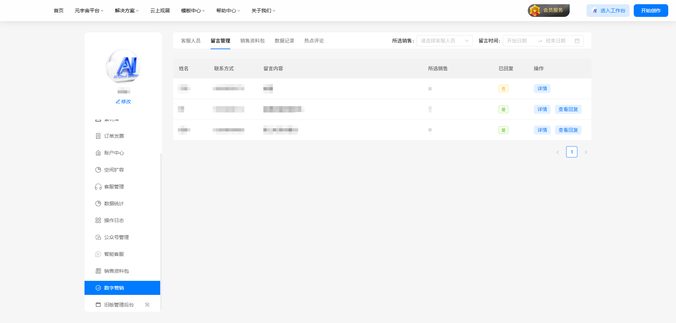The width and height of the screenshot is (676, 323).
Task: Switch to the 客服人员 tab
Action: [x=190, y=41]
